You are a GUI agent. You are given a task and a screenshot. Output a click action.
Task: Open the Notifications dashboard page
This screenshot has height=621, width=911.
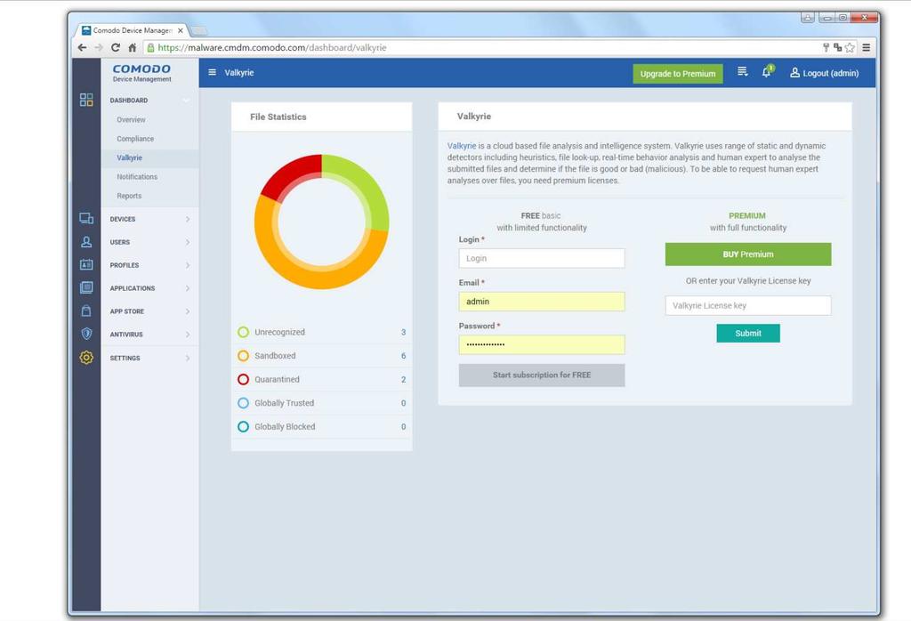tap(137, 176)
